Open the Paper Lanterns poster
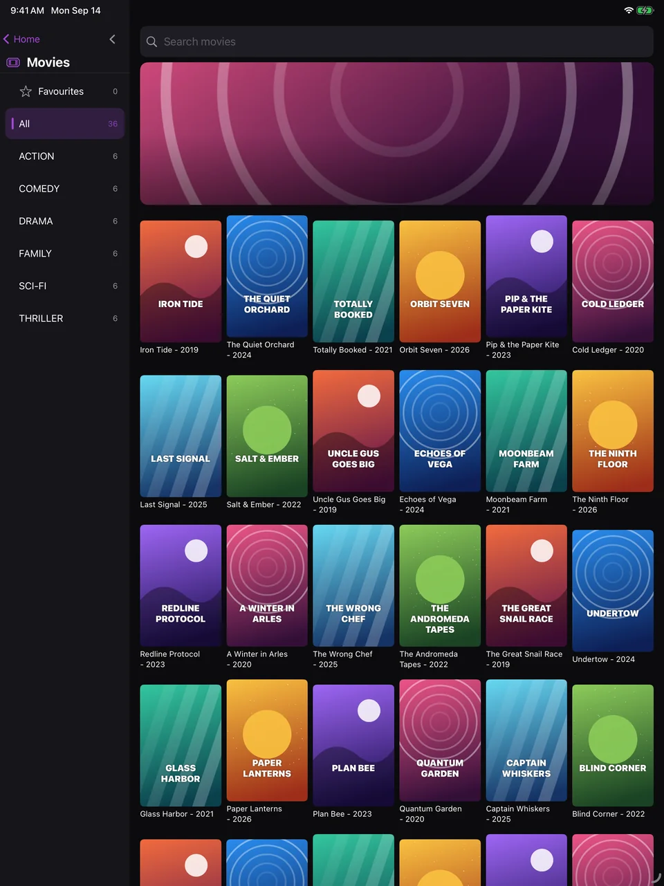This screenshot has width=664, height=886. (267, 740)
